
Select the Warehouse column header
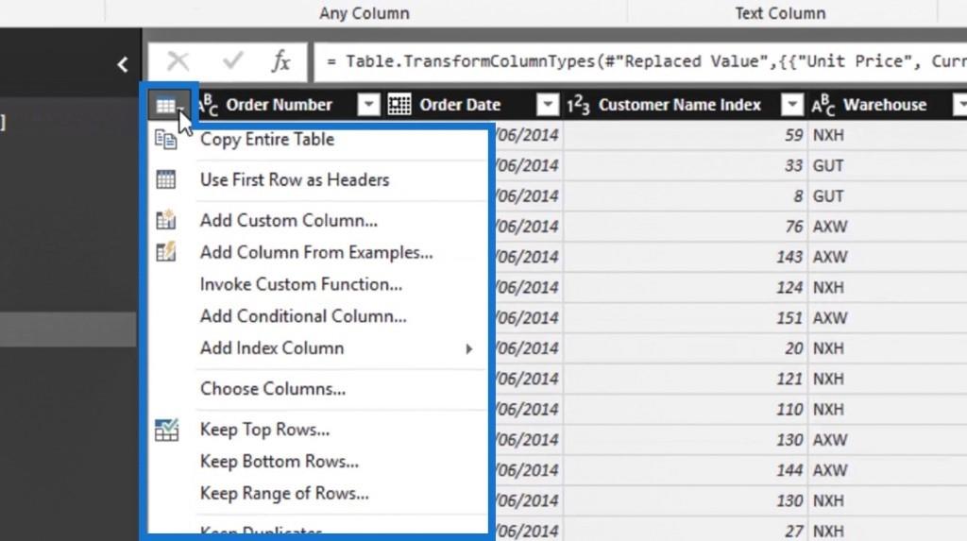tap(885, 105)
